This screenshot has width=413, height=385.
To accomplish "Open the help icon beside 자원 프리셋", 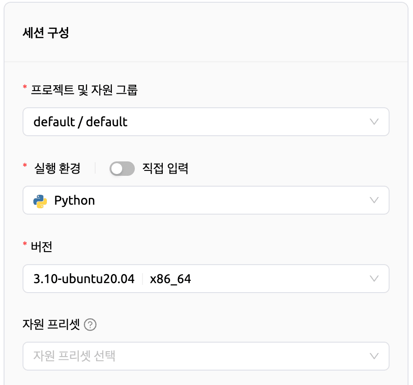I will 90,325.
